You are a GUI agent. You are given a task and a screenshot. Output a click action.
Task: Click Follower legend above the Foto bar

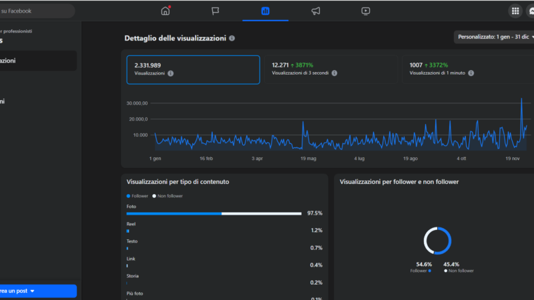(138, 196)
